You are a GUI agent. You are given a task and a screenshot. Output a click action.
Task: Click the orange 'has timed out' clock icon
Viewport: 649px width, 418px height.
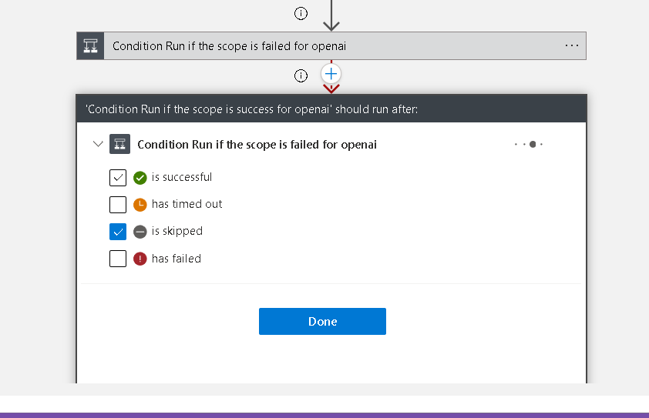point(140,205)
